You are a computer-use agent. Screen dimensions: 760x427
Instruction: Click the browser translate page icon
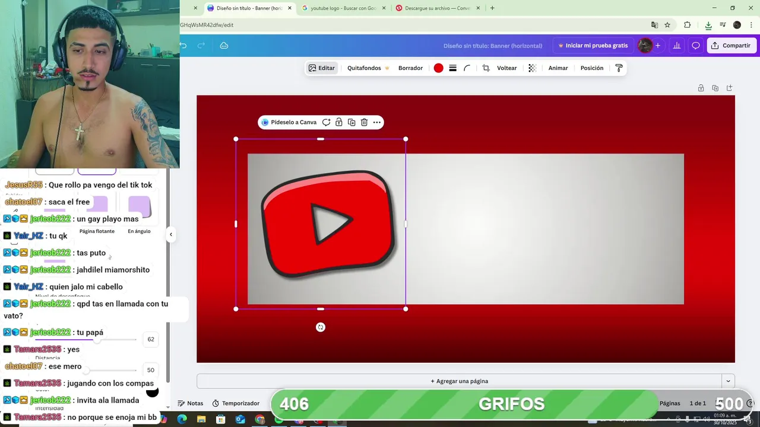654,25
